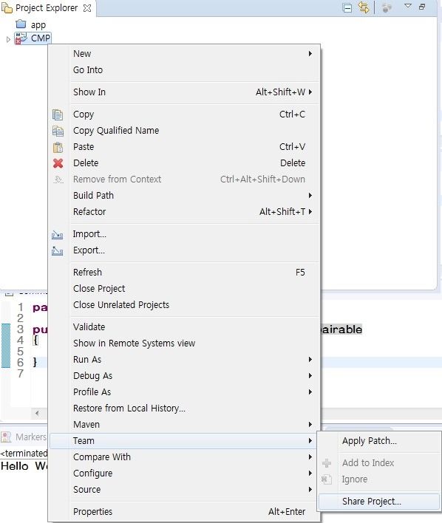Click the Add to Index plus icon
Screen dimensions: 442x523
(327, 463)
